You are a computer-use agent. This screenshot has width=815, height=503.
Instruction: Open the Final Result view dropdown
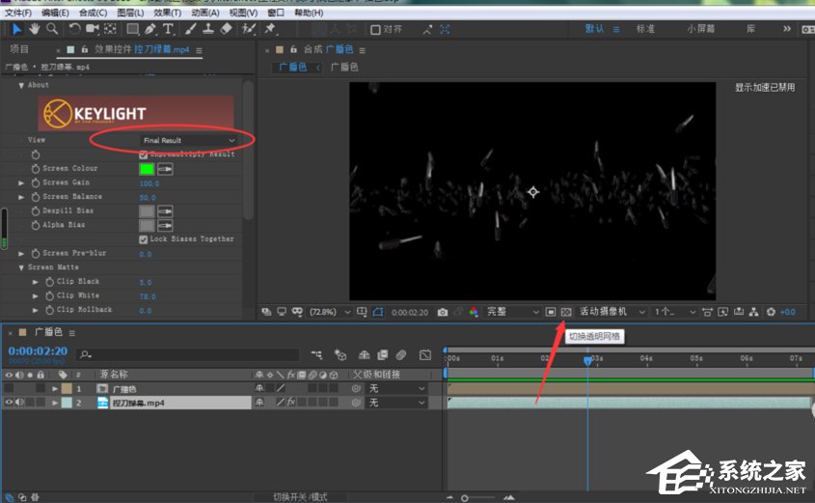(188, 140)
